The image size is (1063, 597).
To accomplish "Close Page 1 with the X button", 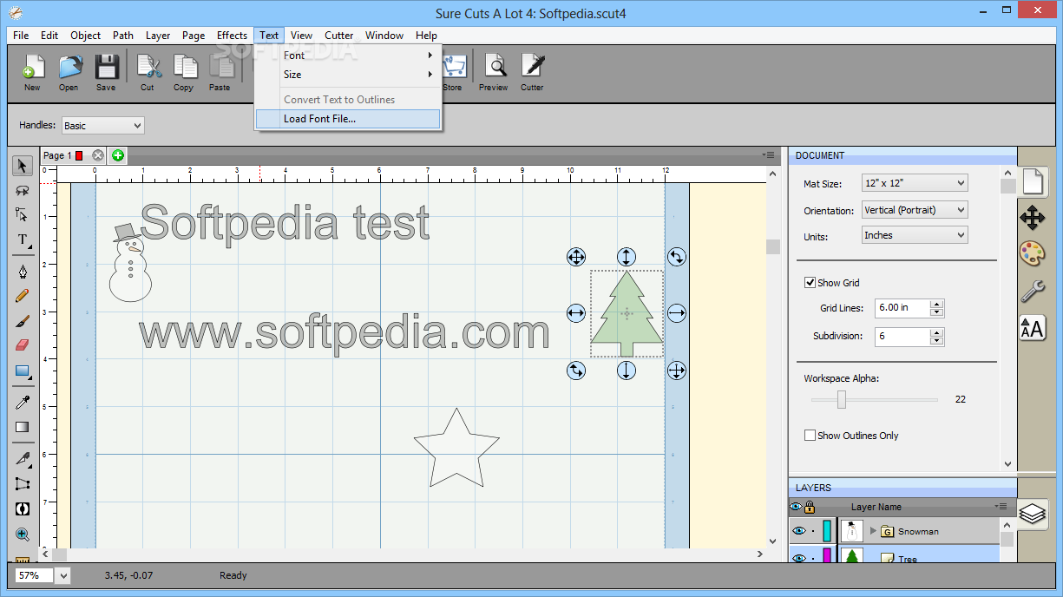I will tap(98, 155).
